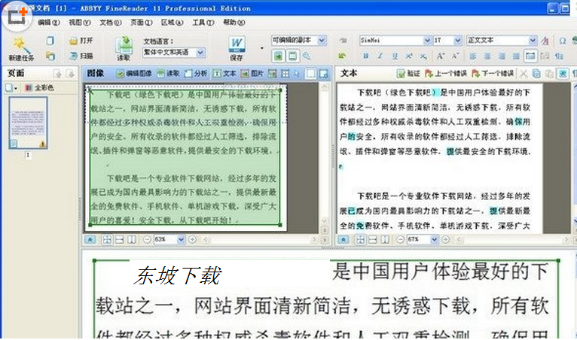Open the font size 17 dropdown
The image size is (577, 340).
point(457,40)
